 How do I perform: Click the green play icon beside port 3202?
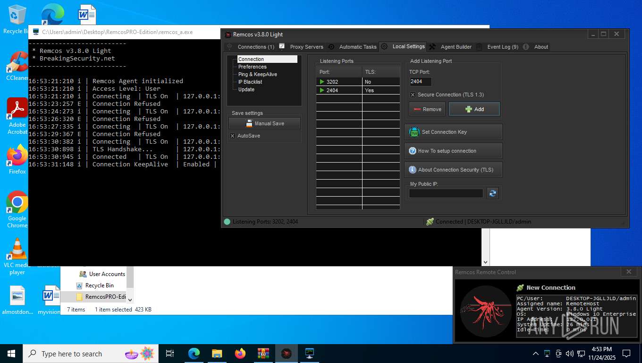coord(322,82)
